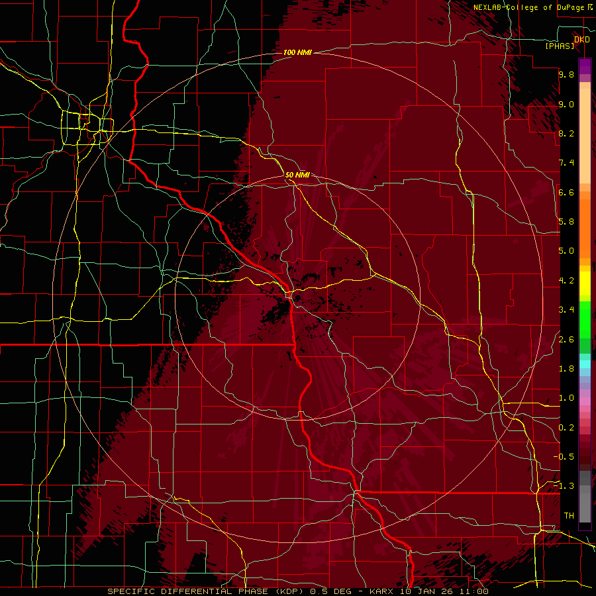Click the radar site center where beams converge
The height and width of the screenshot is (596, 596).
(x=297, y=297)
